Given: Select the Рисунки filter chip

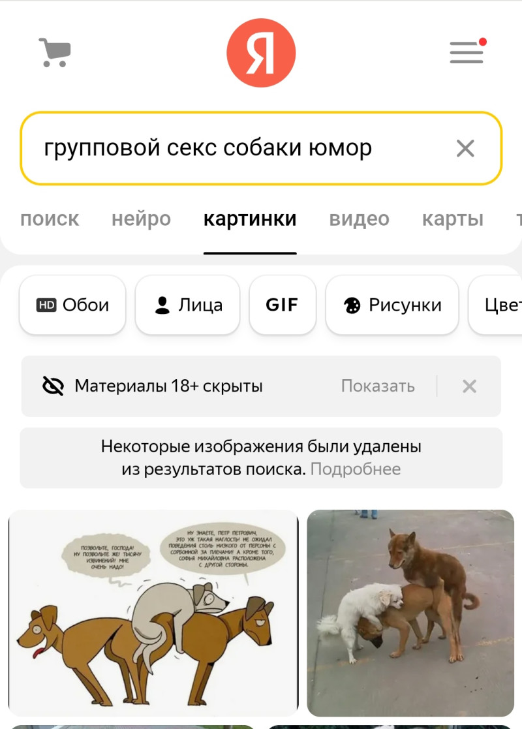Looking at the screenshot, I should tap(392, 305).
